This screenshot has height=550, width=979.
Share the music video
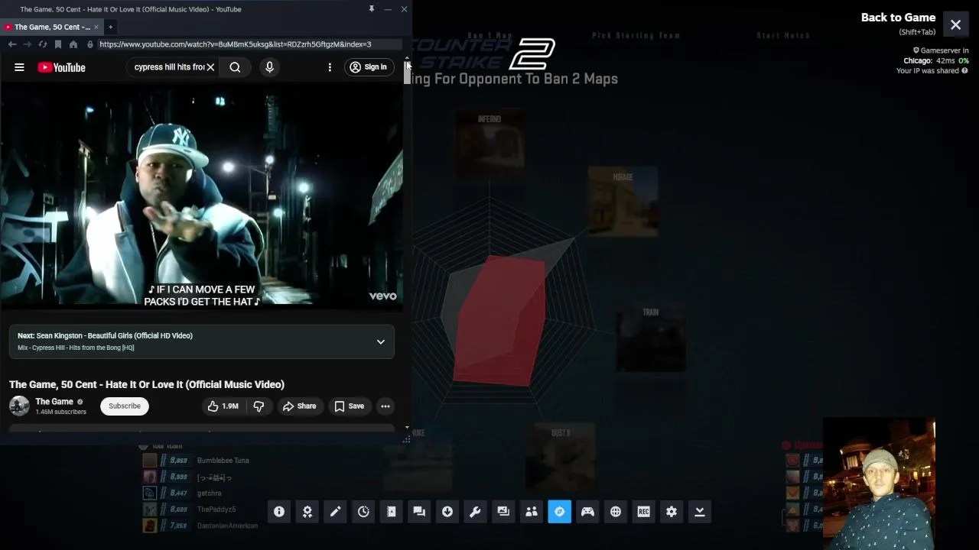coord(299,406)
